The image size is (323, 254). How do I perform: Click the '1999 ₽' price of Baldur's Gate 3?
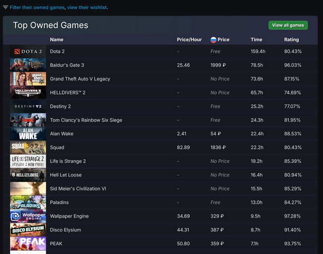tap(218, 65)
